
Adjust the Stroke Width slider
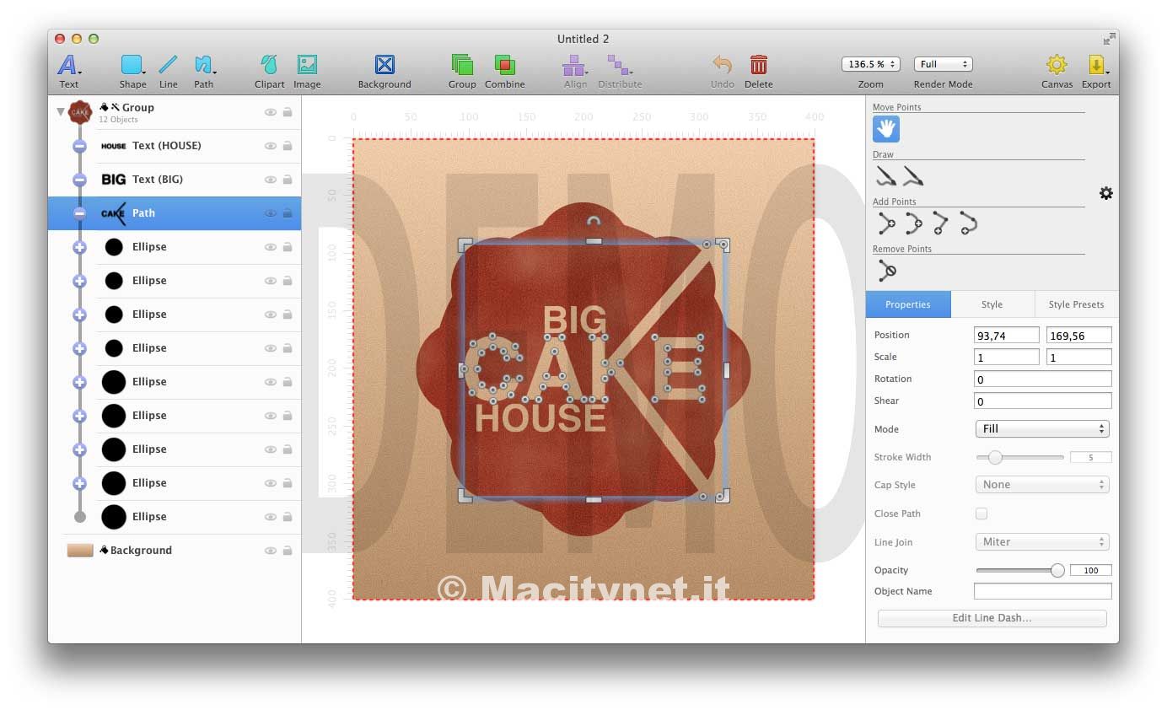(1020, 457)
